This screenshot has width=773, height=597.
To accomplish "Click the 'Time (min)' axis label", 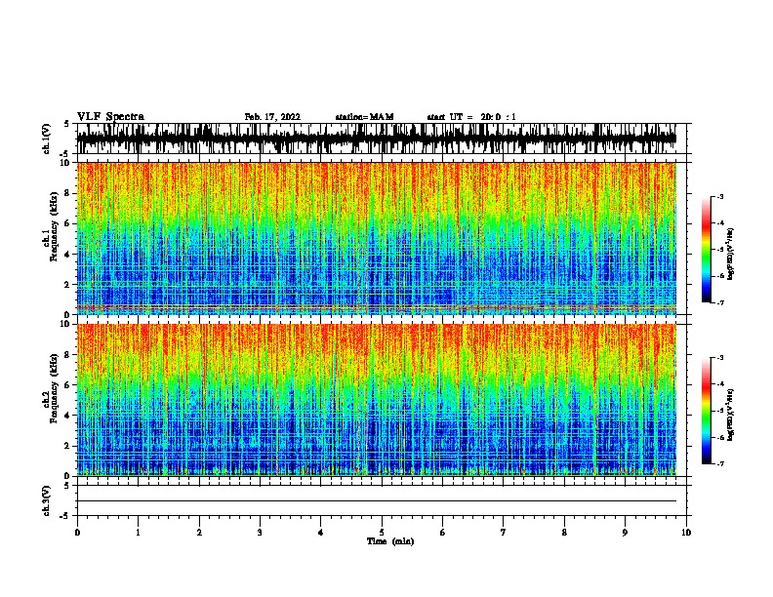I will coord(390,541).
